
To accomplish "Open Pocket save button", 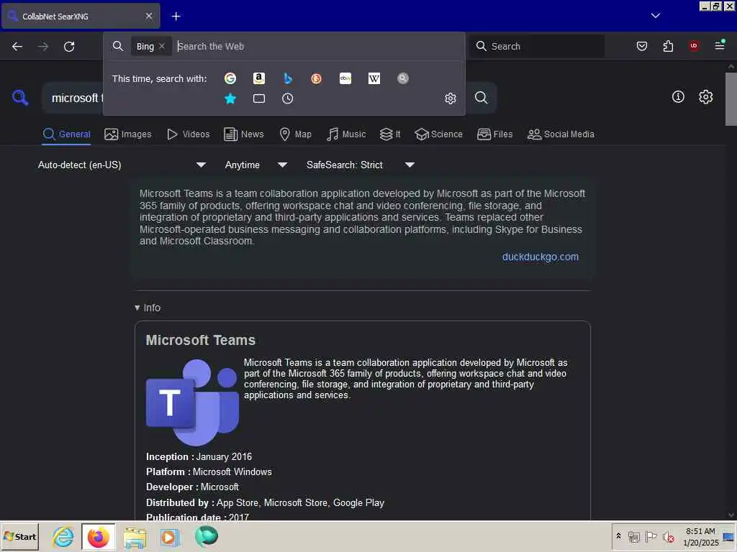I will pos(641,46).
